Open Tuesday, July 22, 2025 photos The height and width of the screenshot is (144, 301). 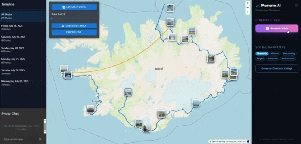click(x=23, y=72)
